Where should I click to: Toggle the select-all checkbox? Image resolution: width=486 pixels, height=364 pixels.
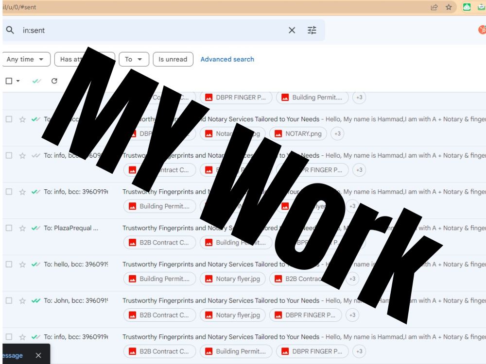[9, 81]
